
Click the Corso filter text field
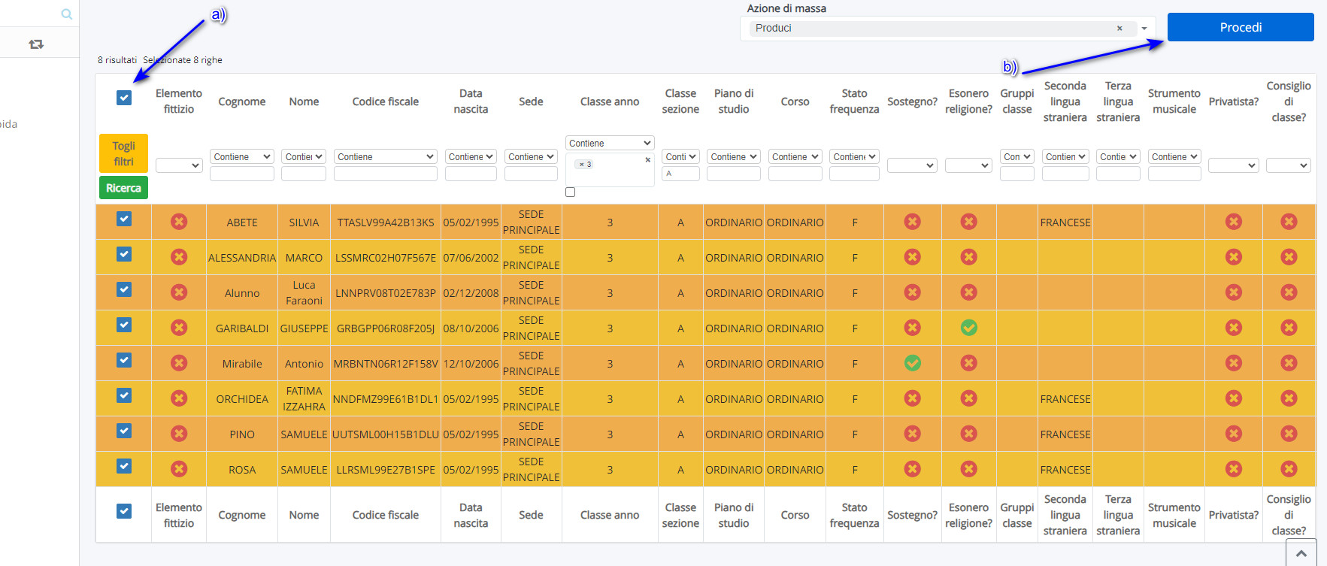click(x=795, y=174)
